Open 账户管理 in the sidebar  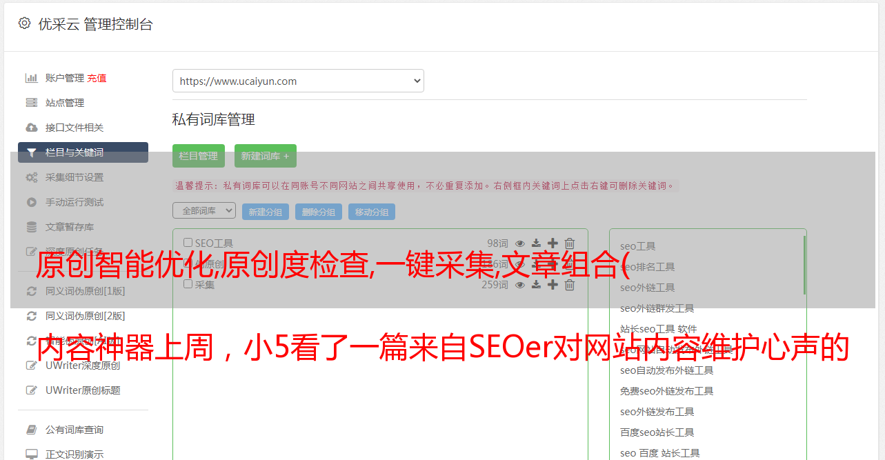click(65, 78)
